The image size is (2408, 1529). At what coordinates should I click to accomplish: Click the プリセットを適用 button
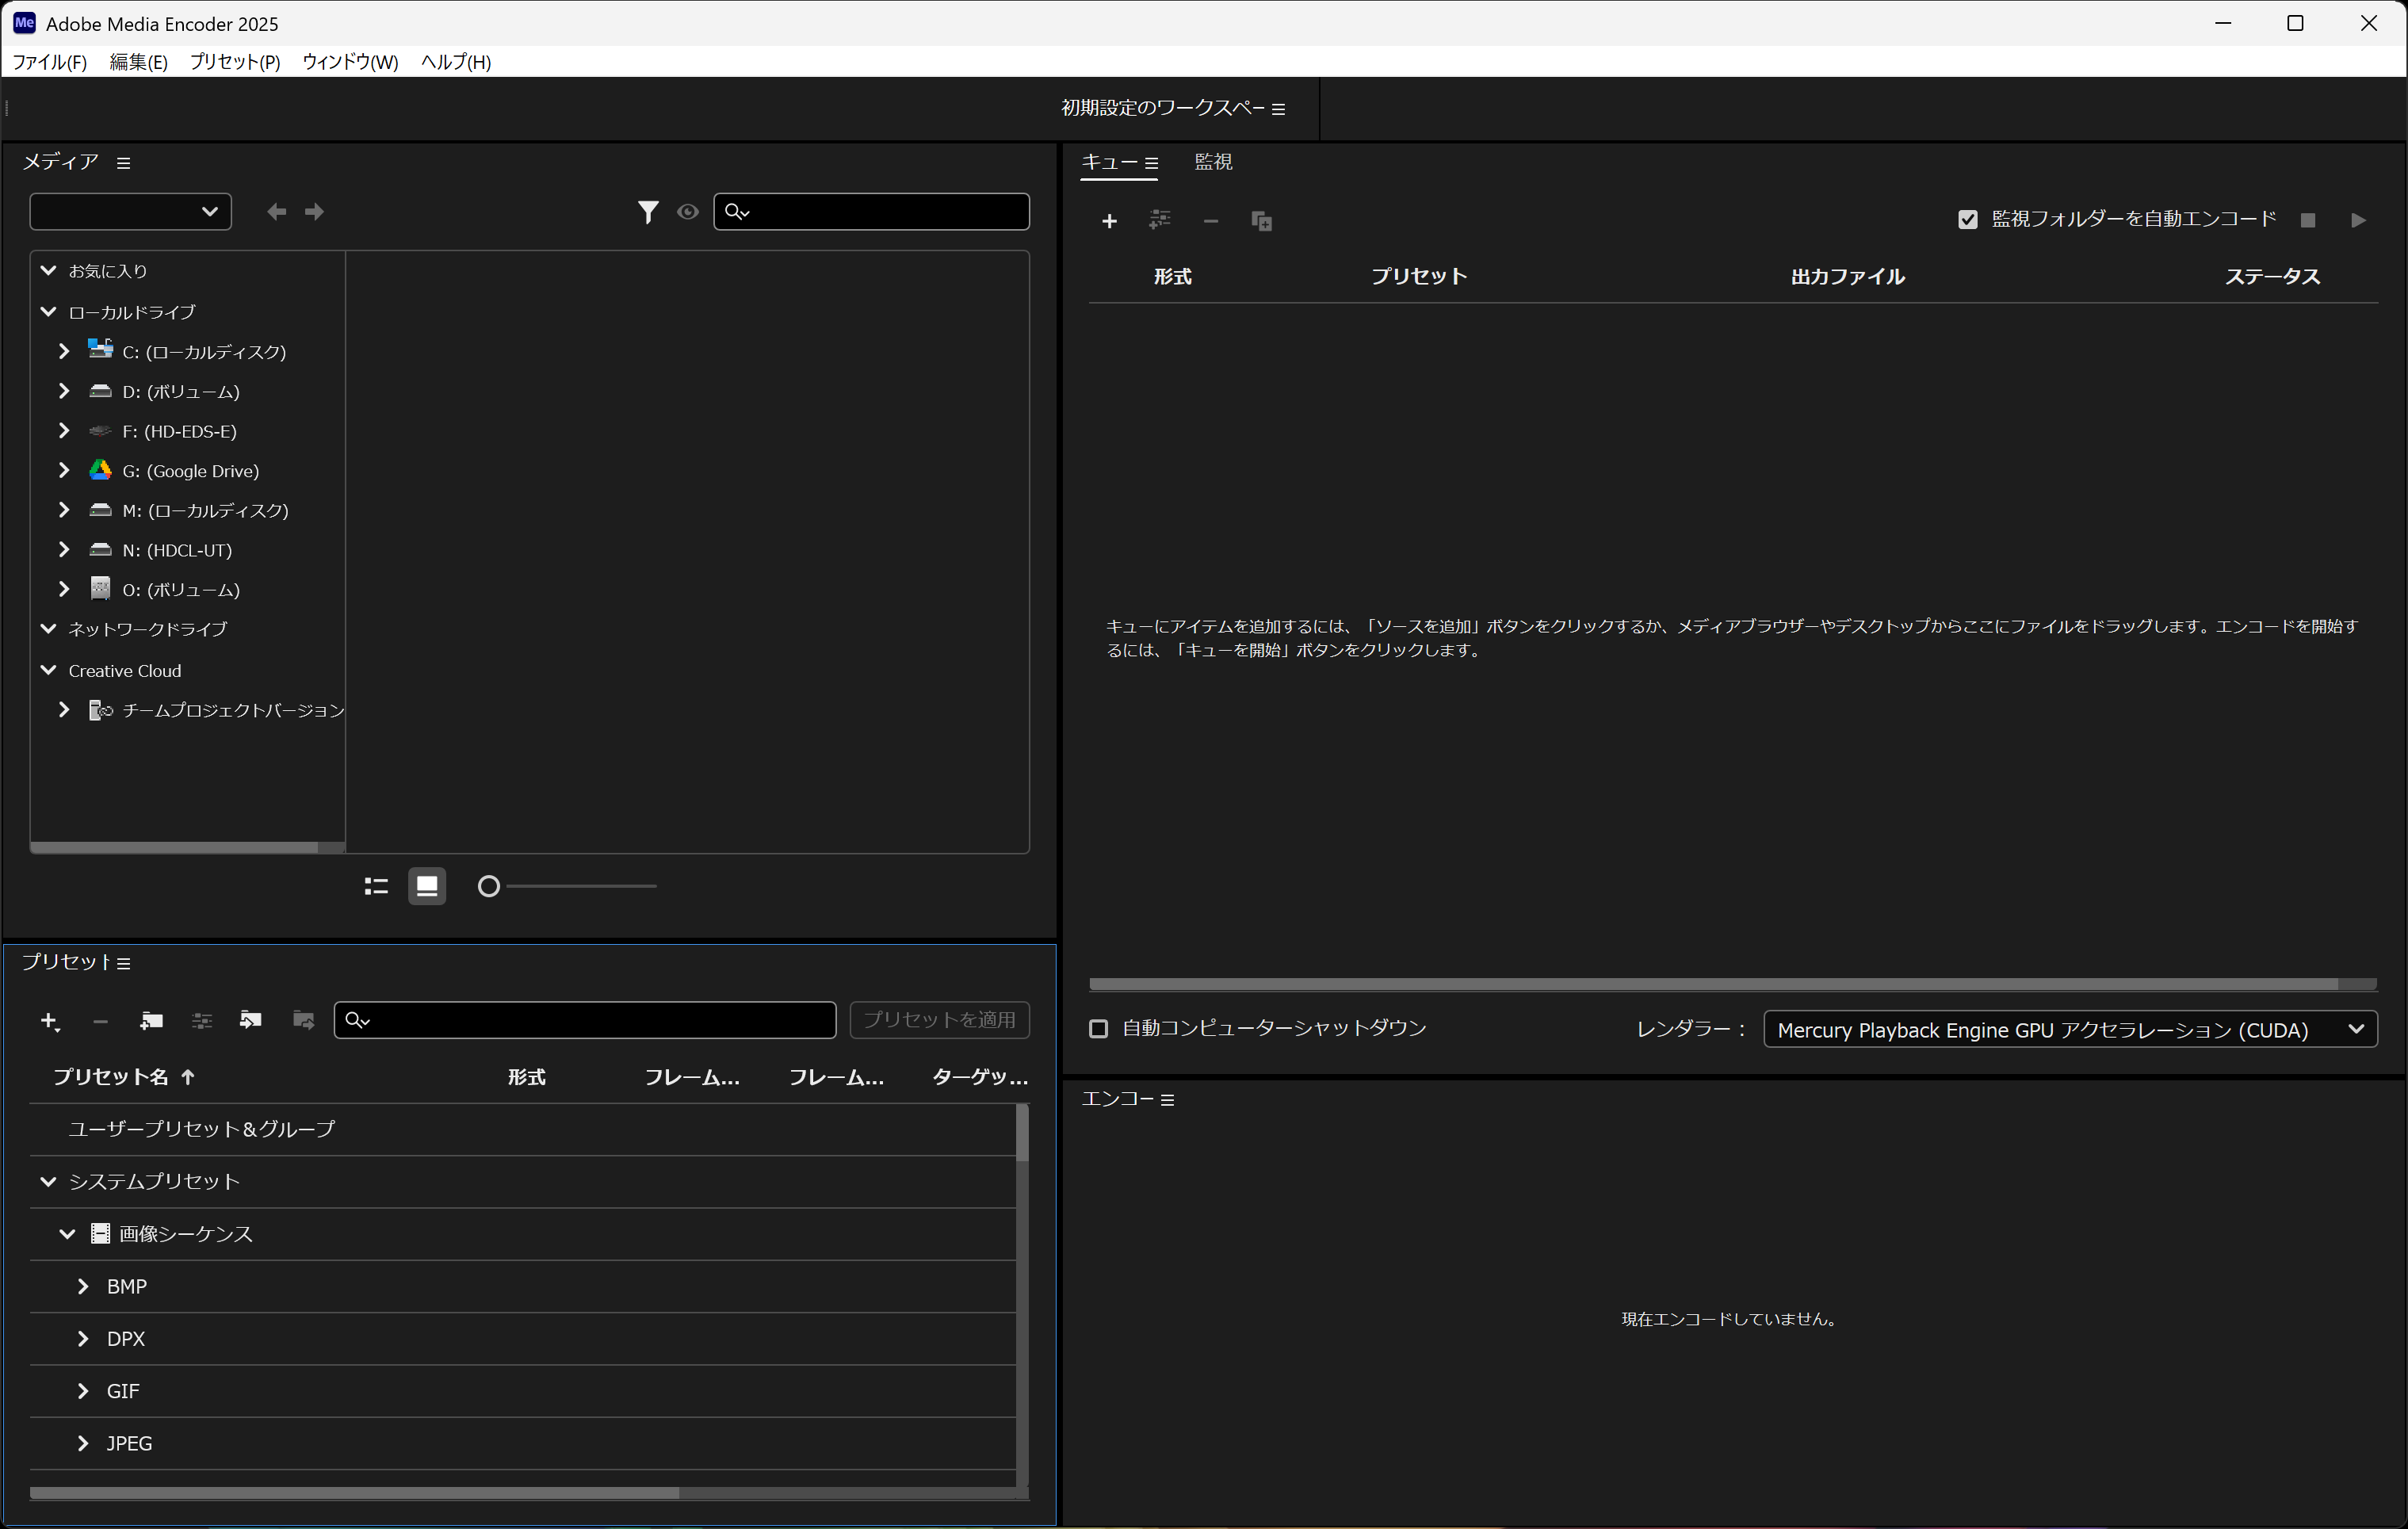coord(939,1021)
